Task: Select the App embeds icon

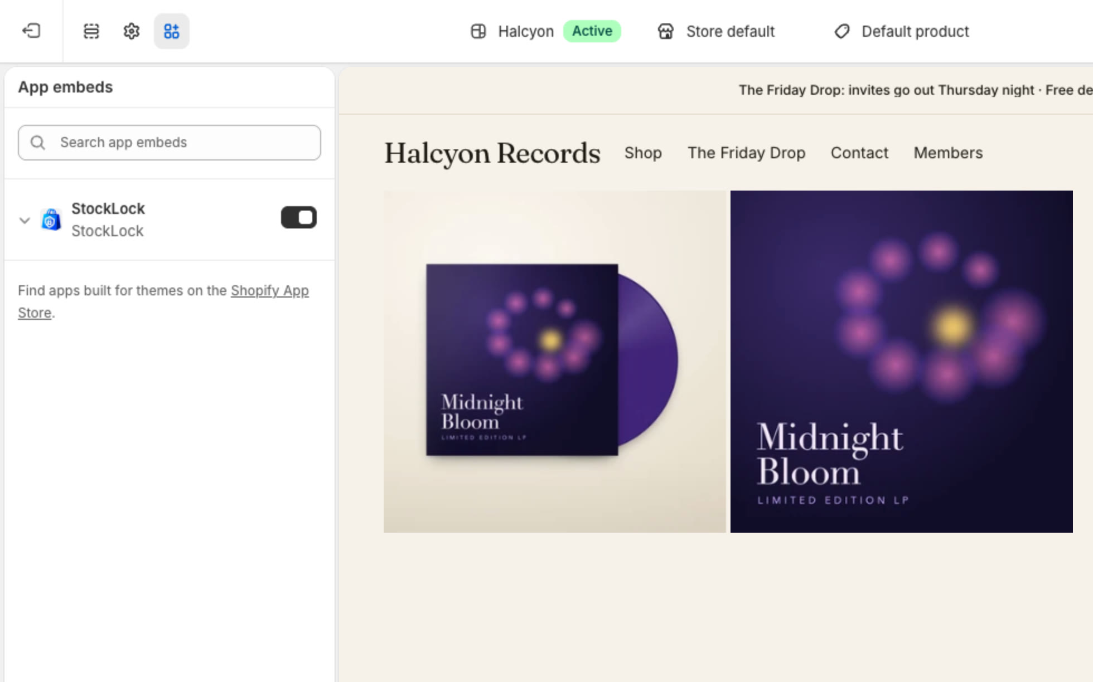Action: pos(172,31)
